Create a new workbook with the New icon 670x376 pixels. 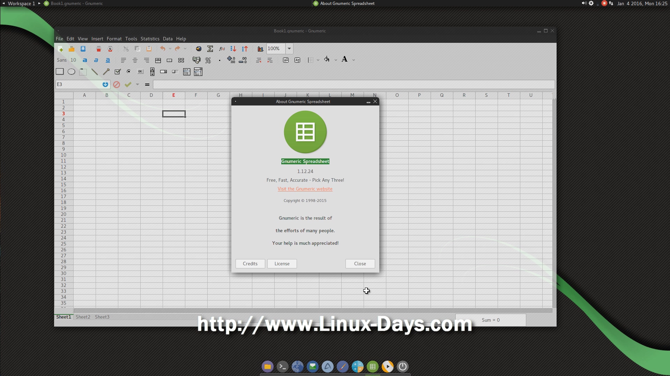click(60, 49)
